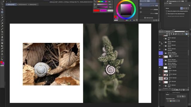Select the Gradient tool
The width and height of the screenshot is (191, 107).
coord(2,46)
